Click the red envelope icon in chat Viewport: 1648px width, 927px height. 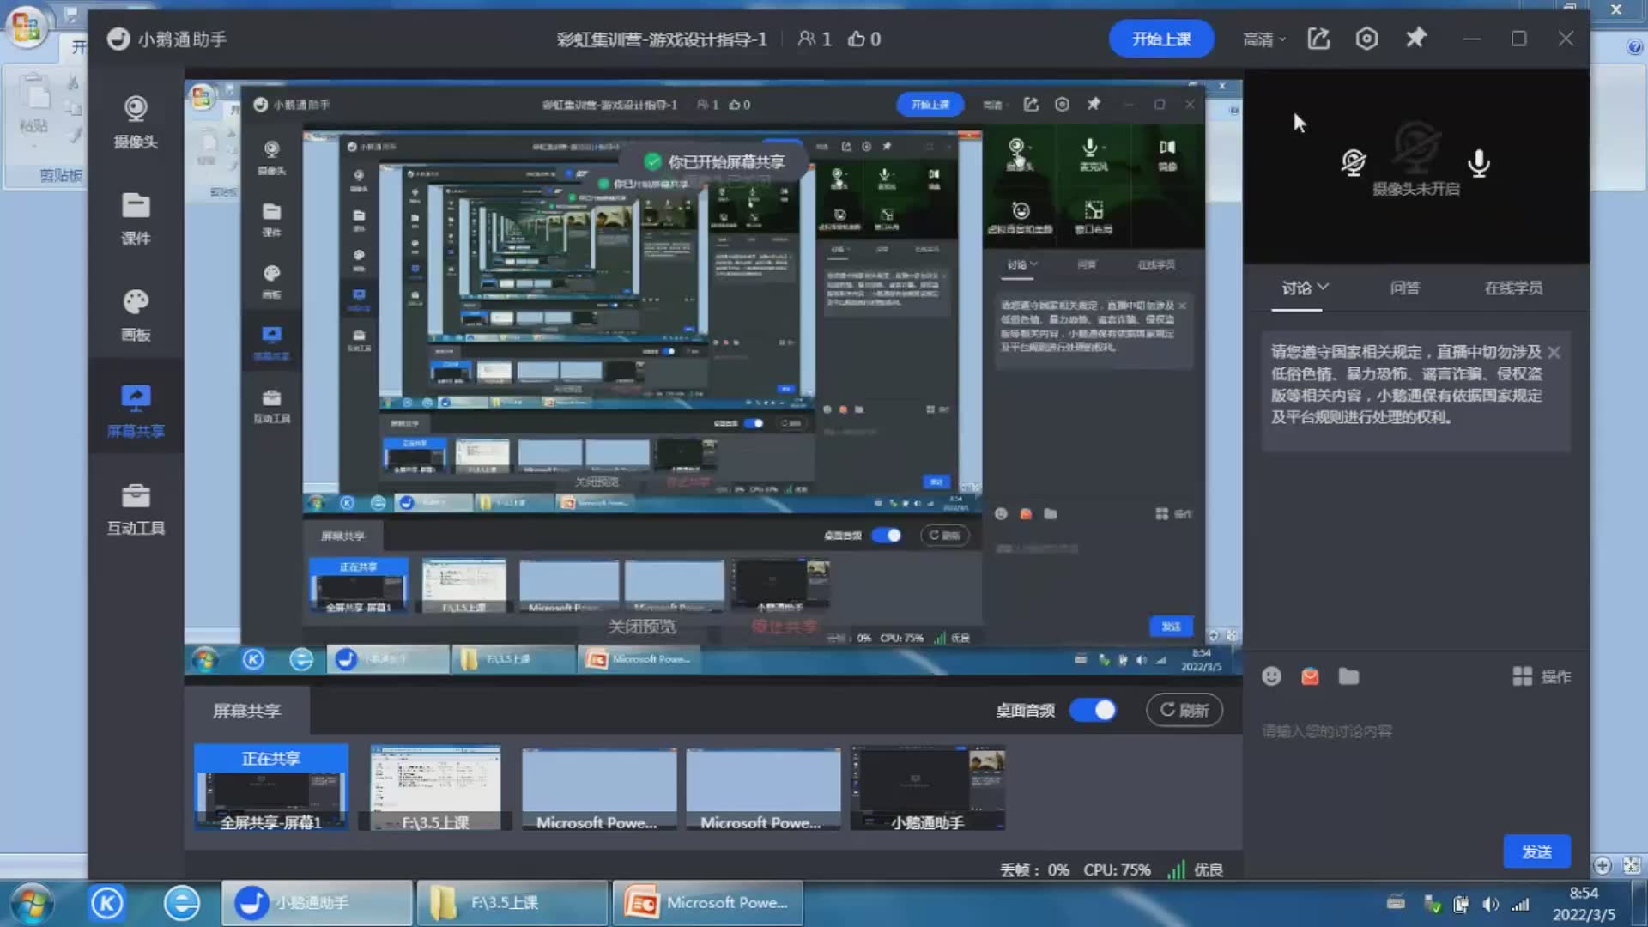point(1310,676)
